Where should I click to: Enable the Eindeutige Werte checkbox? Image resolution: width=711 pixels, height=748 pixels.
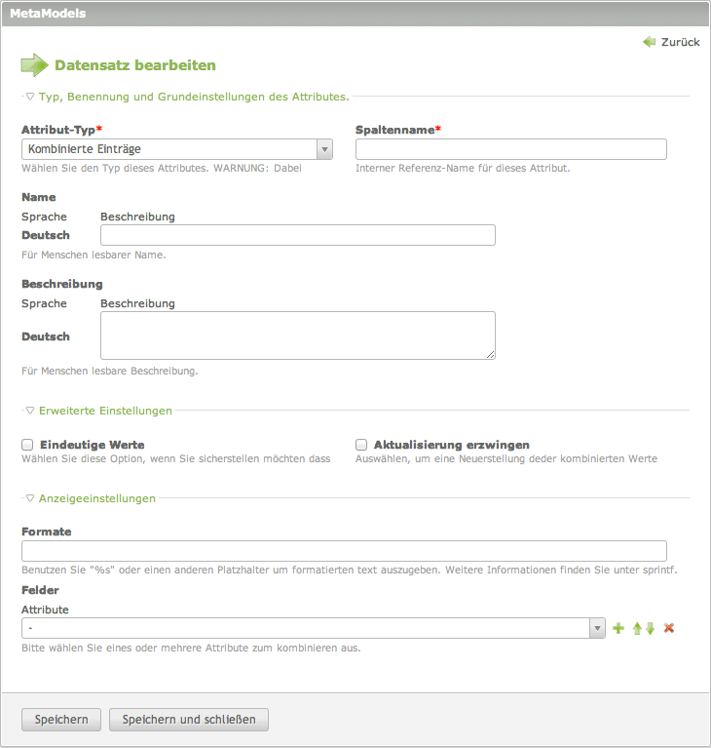[x=27, y=445]
